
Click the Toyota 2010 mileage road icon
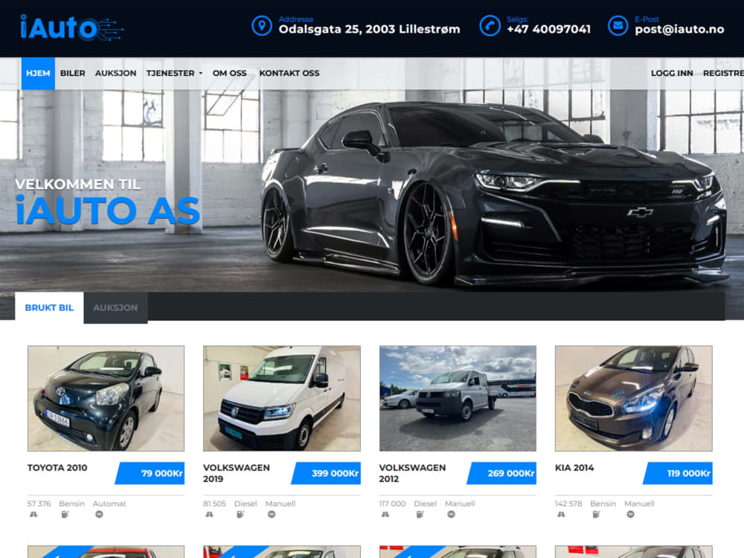point(33,514)
